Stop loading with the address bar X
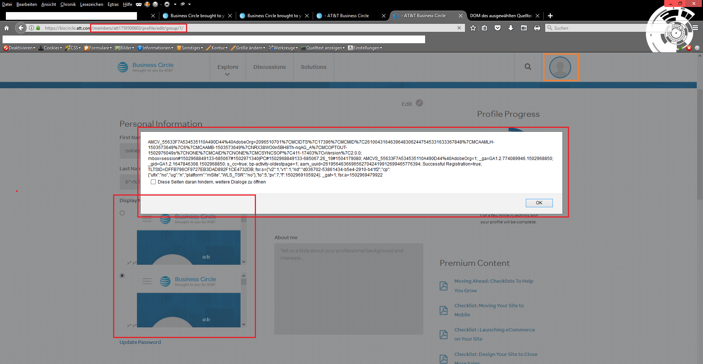The width and height of the screenshot is (703, 364). click(x=459, y=28)
